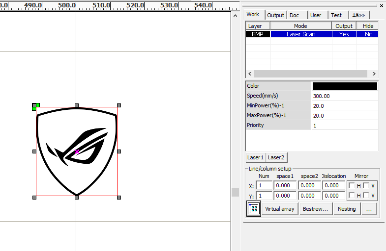This screenshot has width=386, height=251.
Task: Click the Y space1 input field
Action: [285, 196]
